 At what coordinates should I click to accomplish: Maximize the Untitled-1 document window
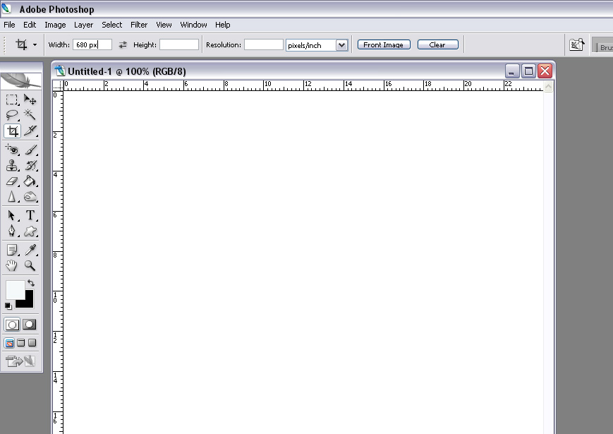pyautogui.click(x=528, y=71)
